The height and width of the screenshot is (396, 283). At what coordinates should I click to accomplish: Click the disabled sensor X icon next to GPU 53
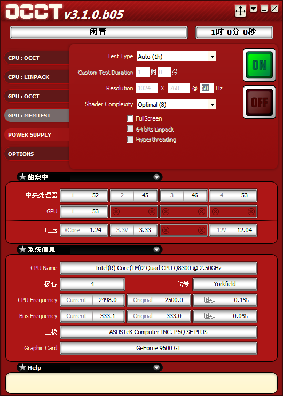pos(116,212)
